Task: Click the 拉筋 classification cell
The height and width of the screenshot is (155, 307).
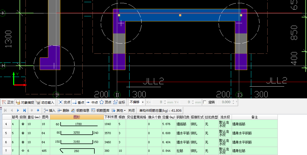Action: [183, 151]
